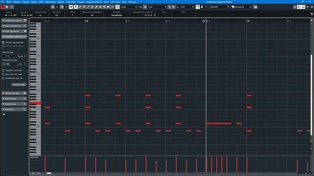Click the highlighted red piano key
This screenshot has width=314, height=176.
coord(35,103)
